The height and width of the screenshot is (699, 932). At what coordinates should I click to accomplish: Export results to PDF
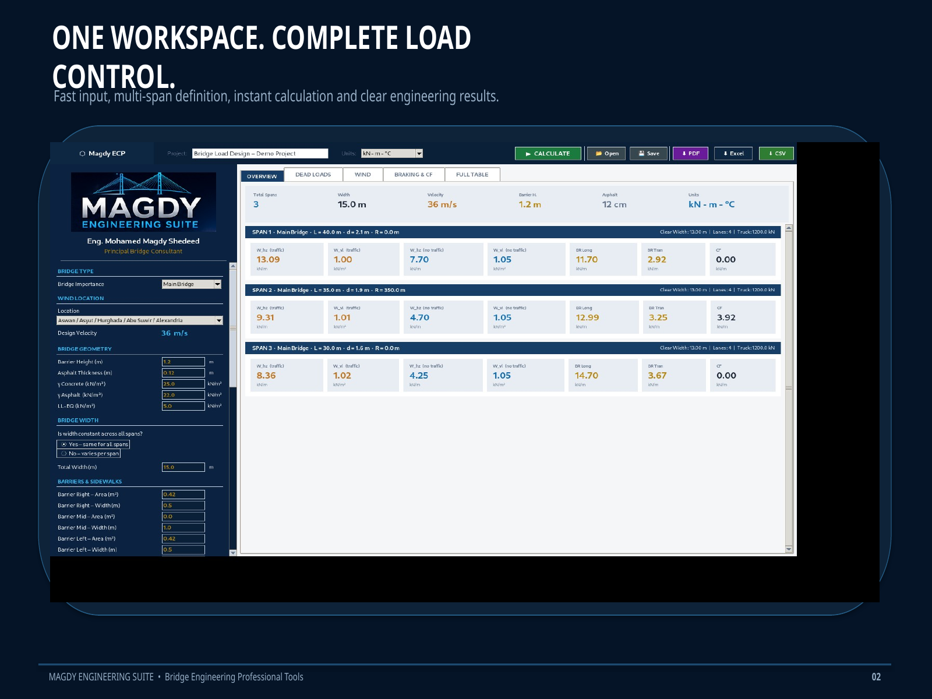pyautogui.click(x=690, y=154)
